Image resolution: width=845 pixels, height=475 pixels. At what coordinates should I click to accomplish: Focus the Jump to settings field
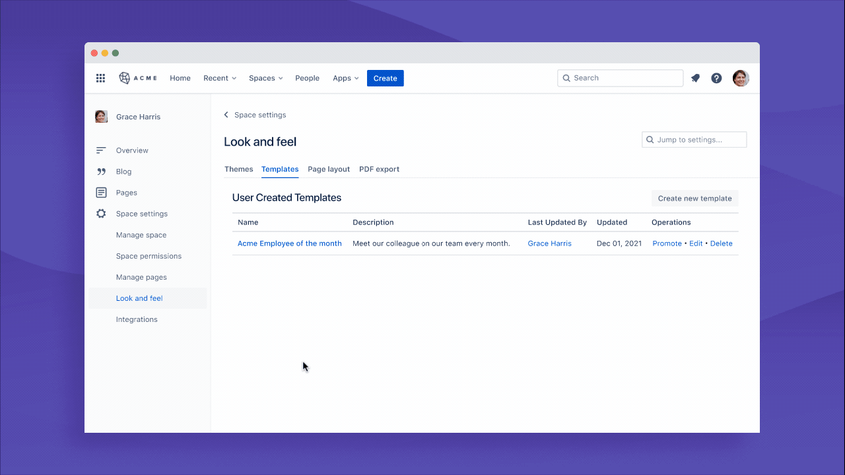[694, 140]
